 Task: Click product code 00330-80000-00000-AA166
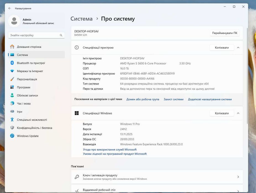[x=137, y=78]
